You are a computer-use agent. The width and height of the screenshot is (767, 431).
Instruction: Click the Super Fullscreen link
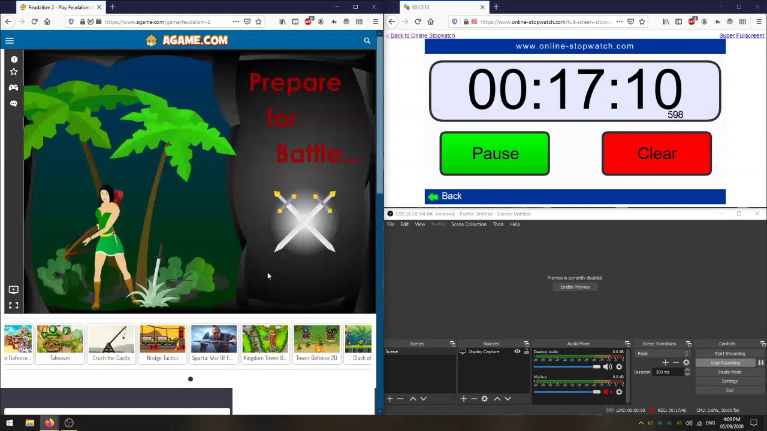click(x=742, y=35)
